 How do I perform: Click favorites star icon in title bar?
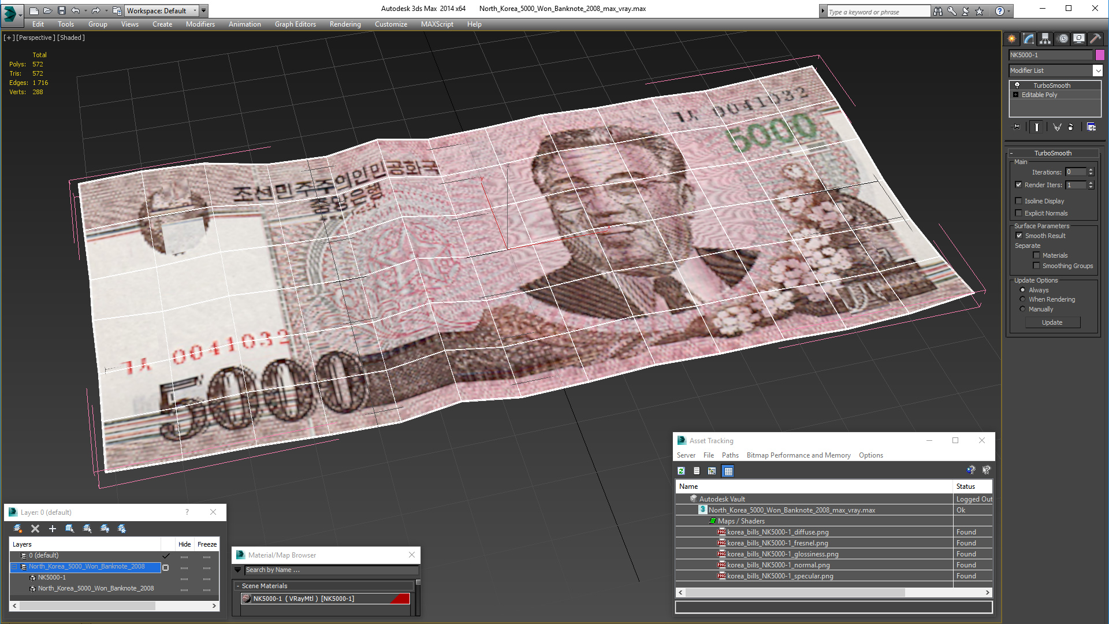tap(980, 11)
